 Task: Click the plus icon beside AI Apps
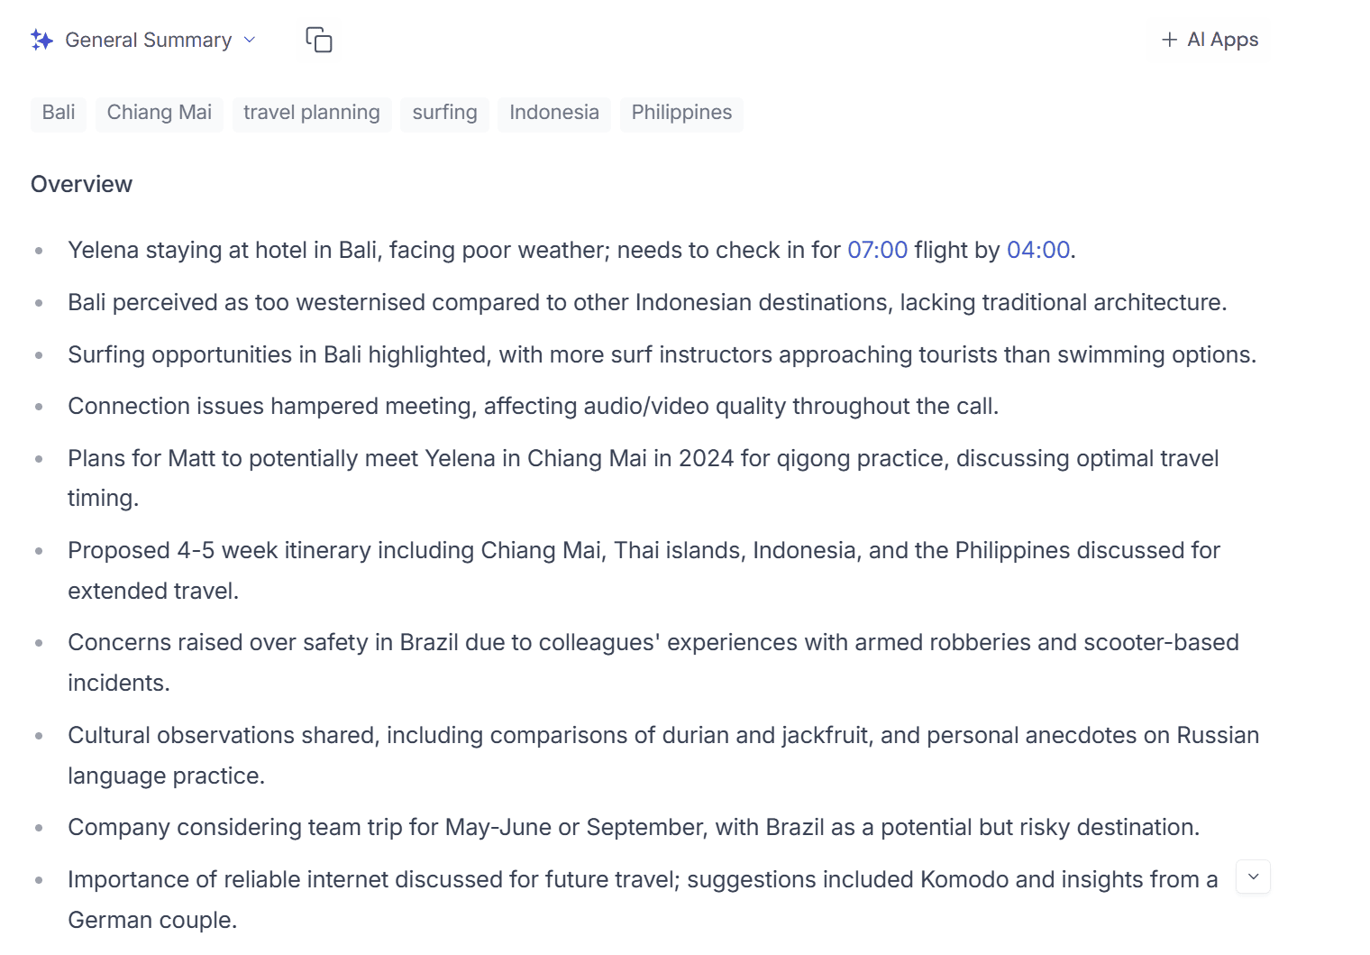click(1169, 40)
